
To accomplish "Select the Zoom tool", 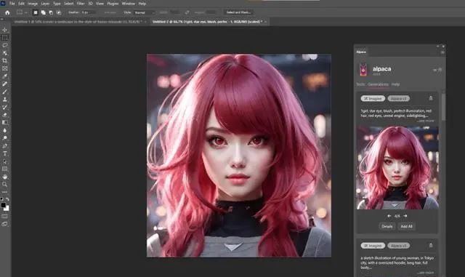I will pyautogui.click(x=5, y=185).
